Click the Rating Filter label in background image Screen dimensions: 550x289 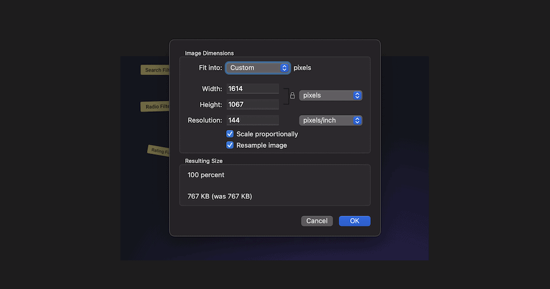[x=158, y=151]
